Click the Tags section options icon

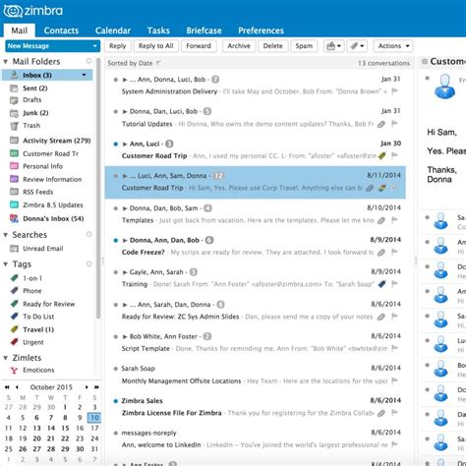(88, 263)
